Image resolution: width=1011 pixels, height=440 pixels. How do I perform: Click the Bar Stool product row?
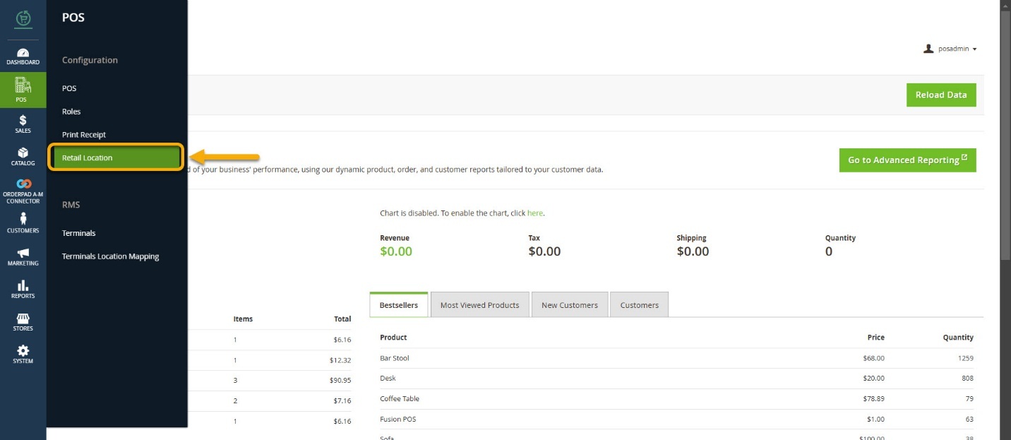point(676,358)
